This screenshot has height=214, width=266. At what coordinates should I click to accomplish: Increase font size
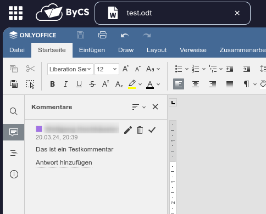pos(125,69)
